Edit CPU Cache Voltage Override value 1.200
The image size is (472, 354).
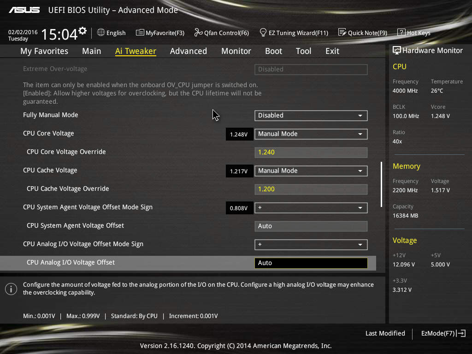(311, 189)
